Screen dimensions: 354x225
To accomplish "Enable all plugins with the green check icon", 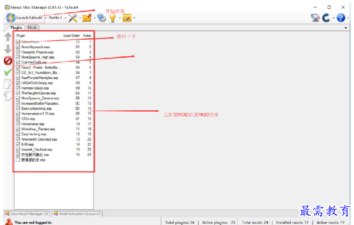I will (8, 72).
